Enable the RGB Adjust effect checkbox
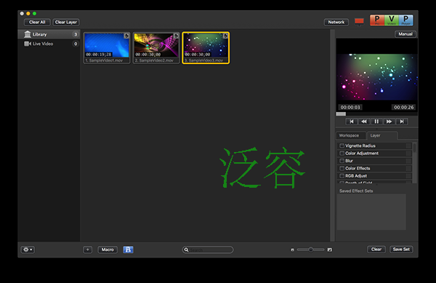Image resolution: width=436 pixels, height=283 pixels. pos(342,176)
